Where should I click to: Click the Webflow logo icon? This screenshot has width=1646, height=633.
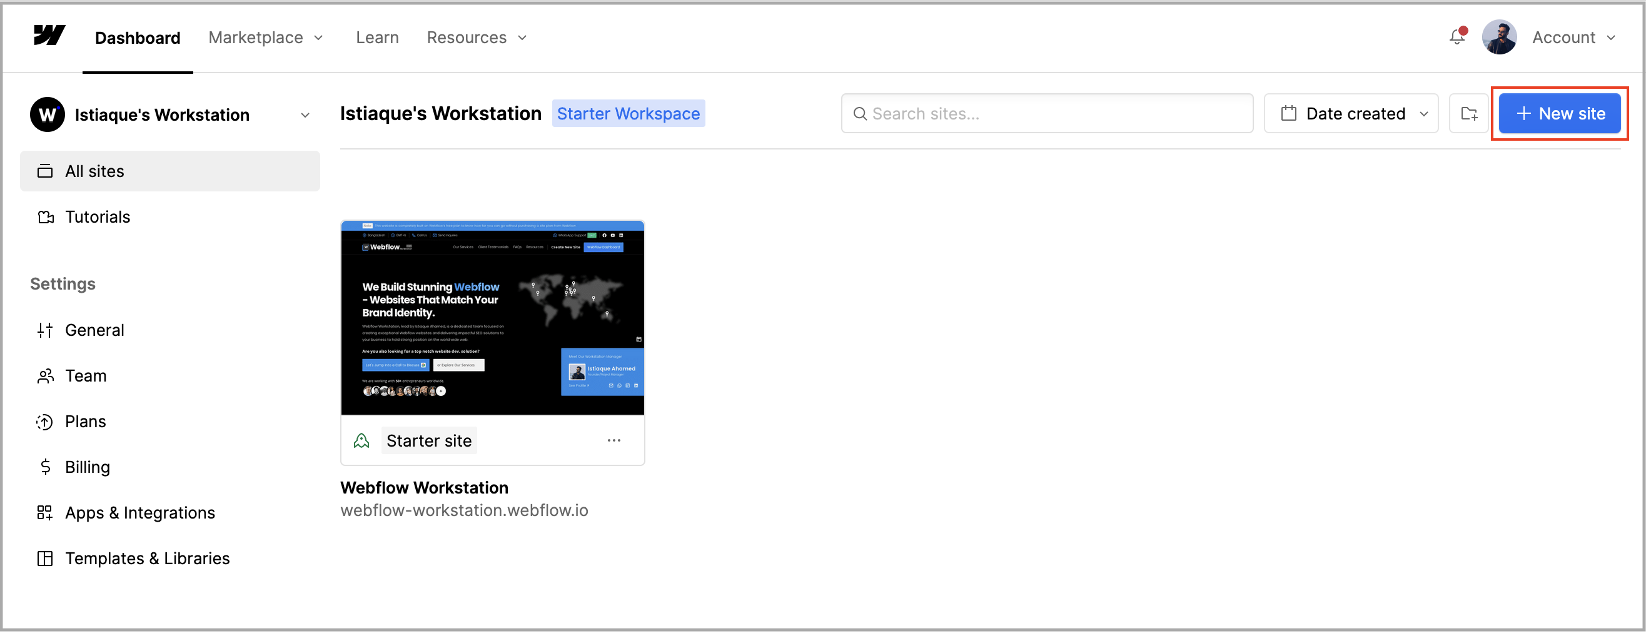click(x=49, y=36)
